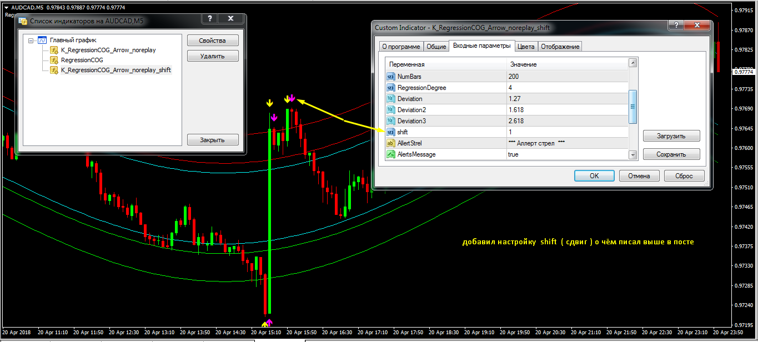Edit the shift parameter value field

point(566,132)
